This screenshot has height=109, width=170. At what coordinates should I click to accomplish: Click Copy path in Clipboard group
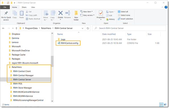[x=32, y=15]
